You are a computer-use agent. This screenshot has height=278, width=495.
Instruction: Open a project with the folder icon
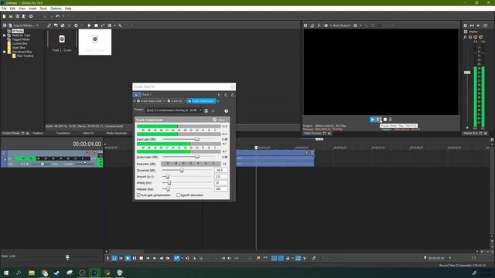click(11, 16)
